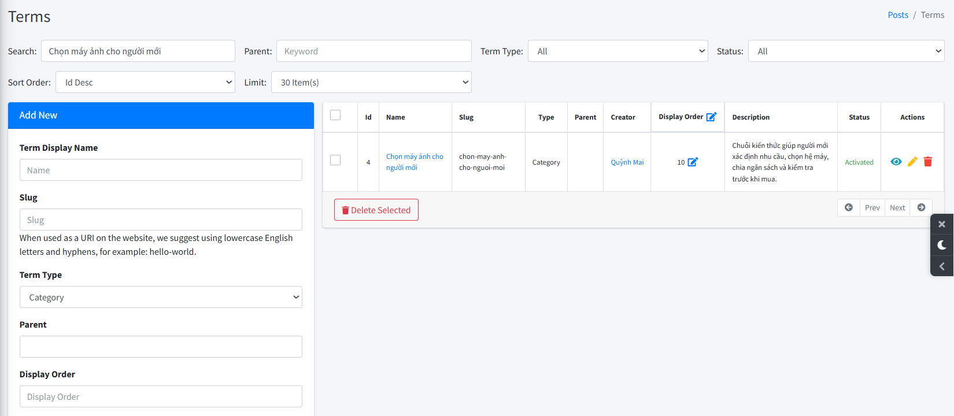The height and width of the screenshot is (416, 954).
Task: Open the Status filter dropdown
Action: tap(846, 51)
